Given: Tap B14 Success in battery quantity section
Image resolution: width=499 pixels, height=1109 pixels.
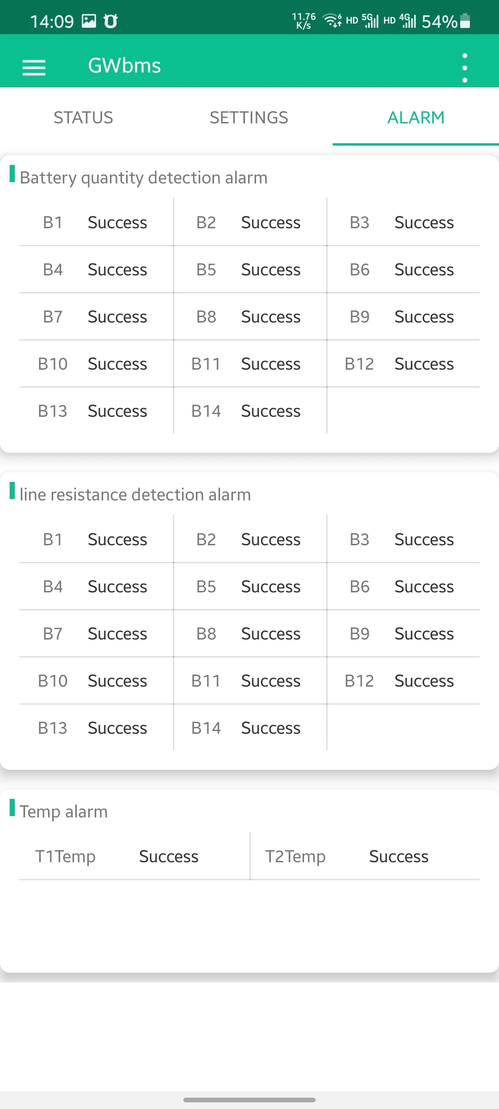Looking at the screenshot, I should click(x=271, y=411).
